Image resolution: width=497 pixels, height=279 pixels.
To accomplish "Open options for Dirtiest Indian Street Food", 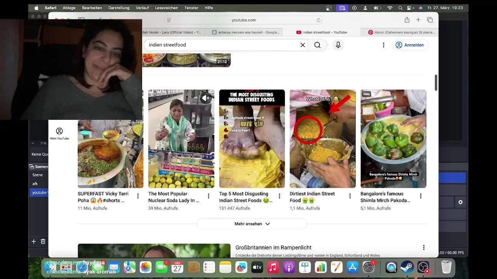I will point(350,196).
